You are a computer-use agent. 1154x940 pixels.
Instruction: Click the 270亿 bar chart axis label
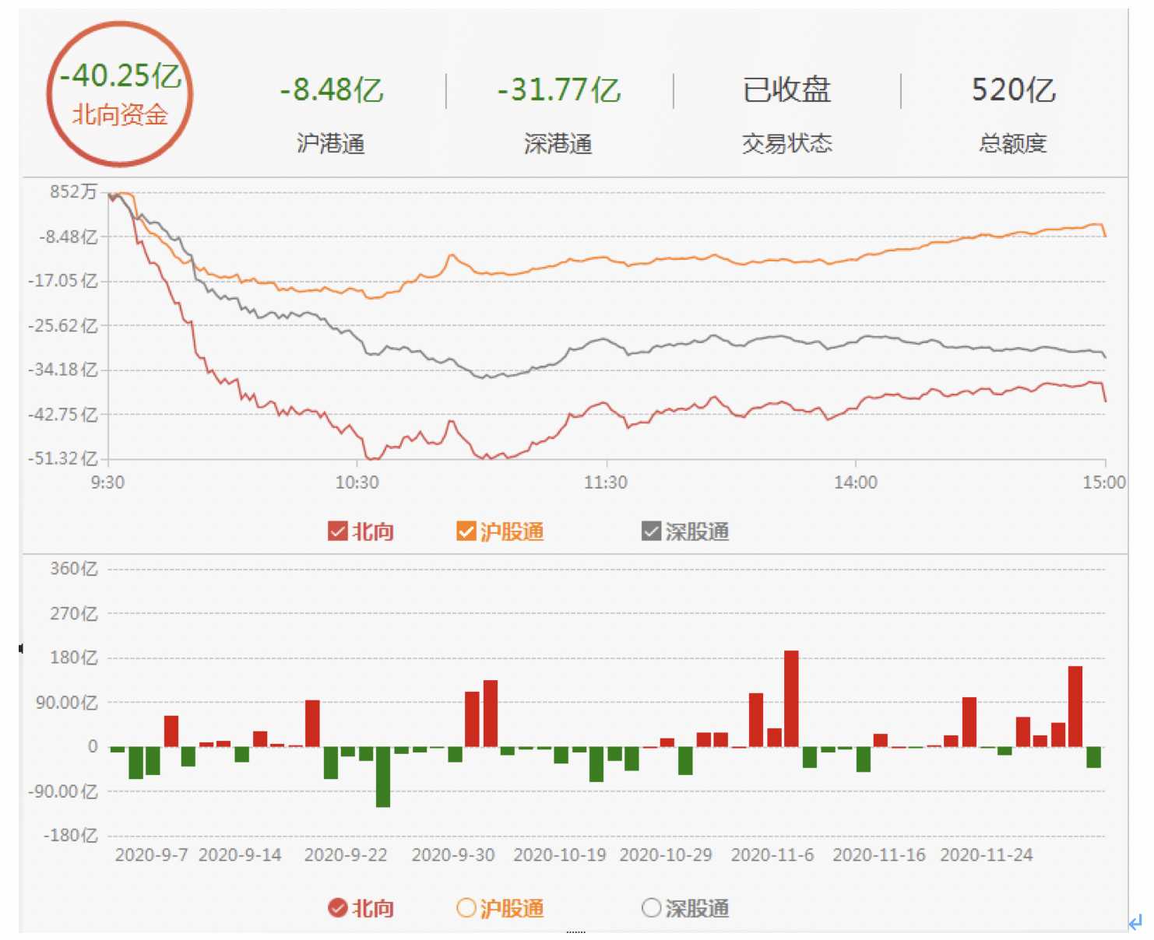coord(75,614)
